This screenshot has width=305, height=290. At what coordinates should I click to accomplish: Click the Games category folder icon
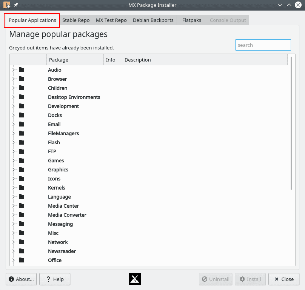click(x=21, y=160)
